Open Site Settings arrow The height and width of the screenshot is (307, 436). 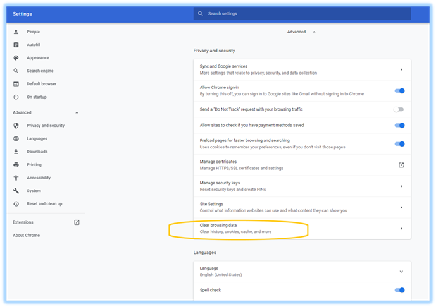click(401, 207)
